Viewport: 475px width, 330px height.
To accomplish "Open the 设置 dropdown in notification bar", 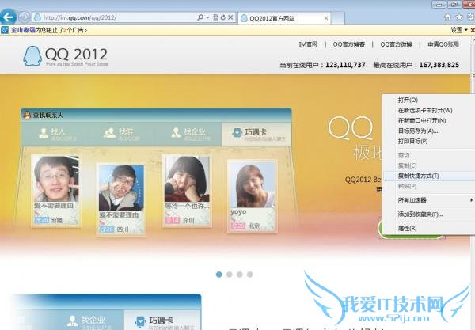I will pos(459,30).
